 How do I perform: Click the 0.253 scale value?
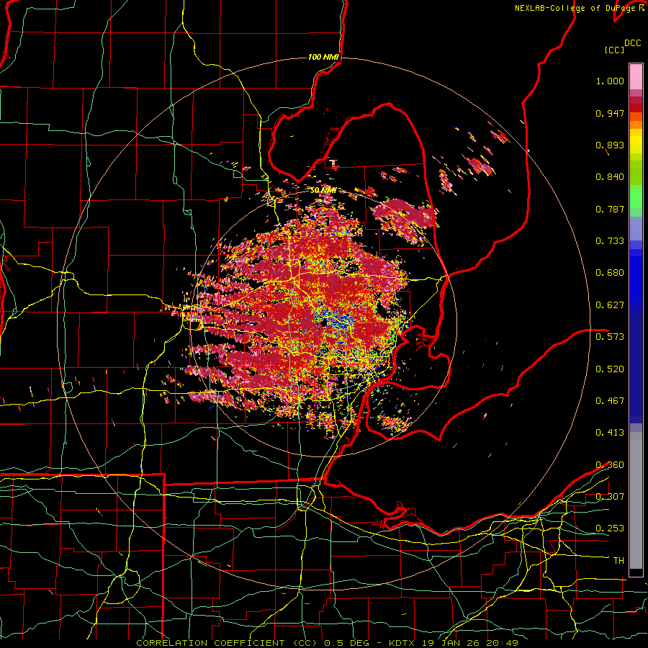coord(610,528)
